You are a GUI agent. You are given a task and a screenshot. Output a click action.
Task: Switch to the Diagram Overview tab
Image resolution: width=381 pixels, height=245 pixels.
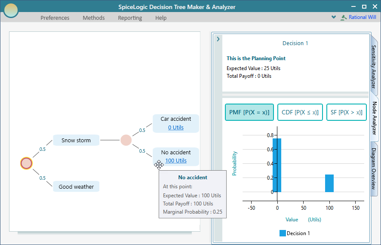[374, 168]
